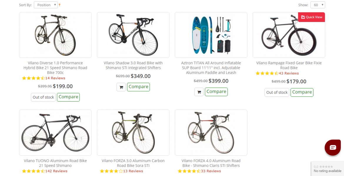
Task: Click Quick View on Vilano Rampage
Action: pyautogui.click(x=312, y=17)
